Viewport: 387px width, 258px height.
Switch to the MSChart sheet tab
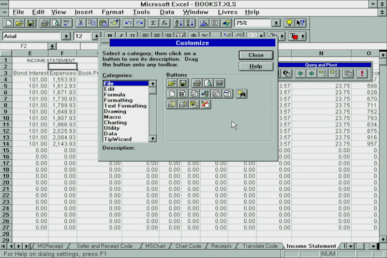pyautogui.click(x=155, y=246)
